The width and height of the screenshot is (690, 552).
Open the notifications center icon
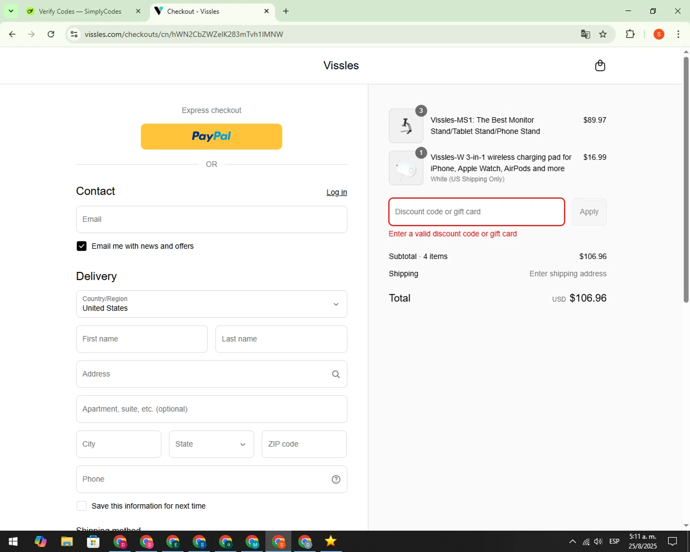click(x=673, y=541)
